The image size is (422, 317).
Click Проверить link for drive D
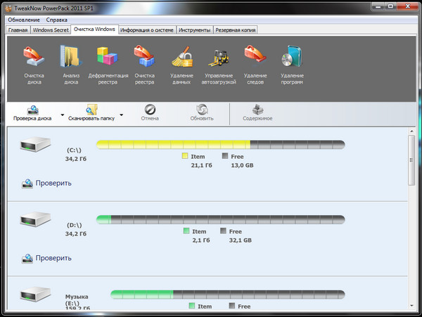point(46,259)
